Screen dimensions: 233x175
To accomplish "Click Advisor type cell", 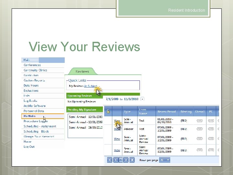I will coord(128,129).
